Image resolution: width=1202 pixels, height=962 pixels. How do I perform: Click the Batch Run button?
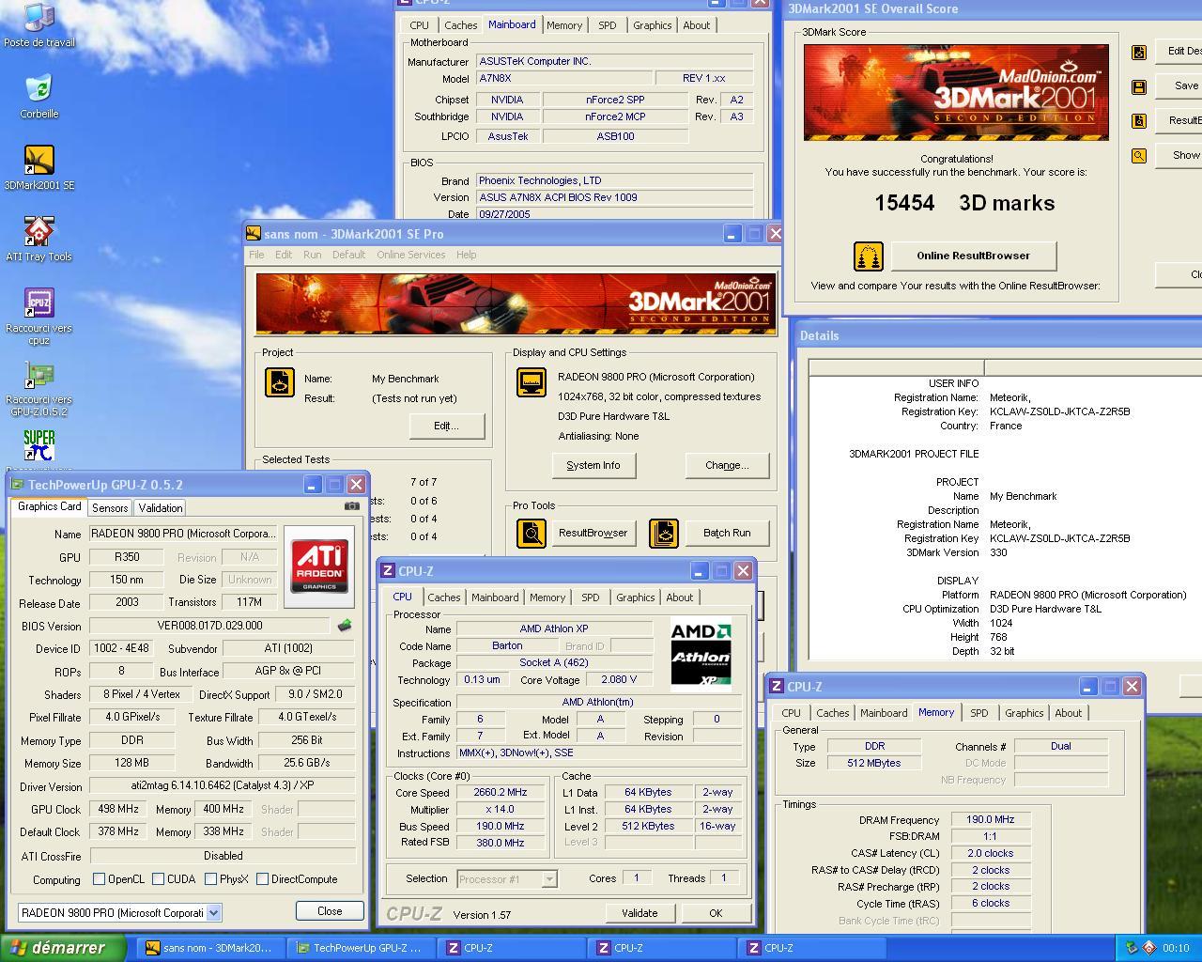pyautogui.click(x=727, y=533)
